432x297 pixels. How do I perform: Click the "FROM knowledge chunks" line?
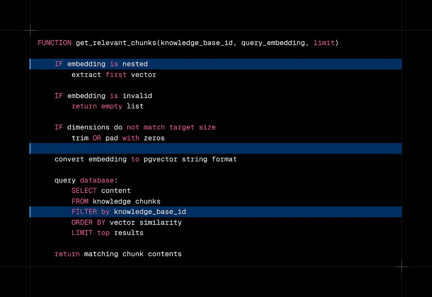116,201
